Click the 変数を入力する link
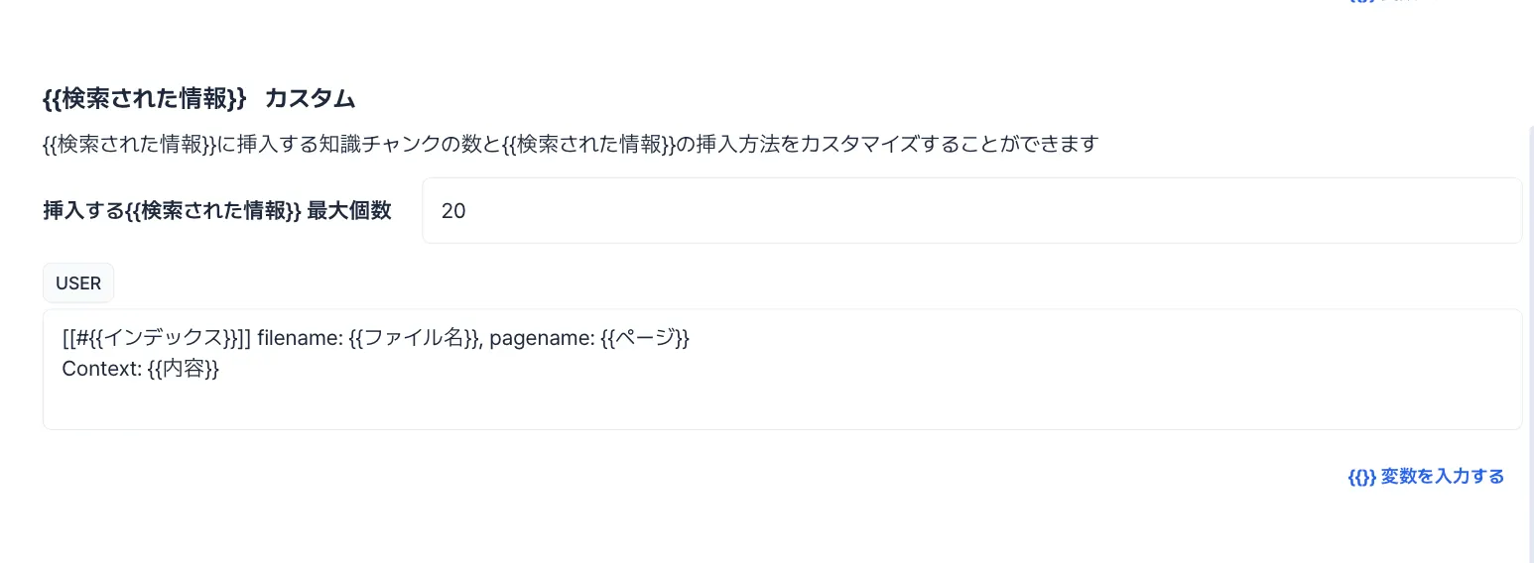This screenshot has width=1534, height=563. (x=1442, y=477)
